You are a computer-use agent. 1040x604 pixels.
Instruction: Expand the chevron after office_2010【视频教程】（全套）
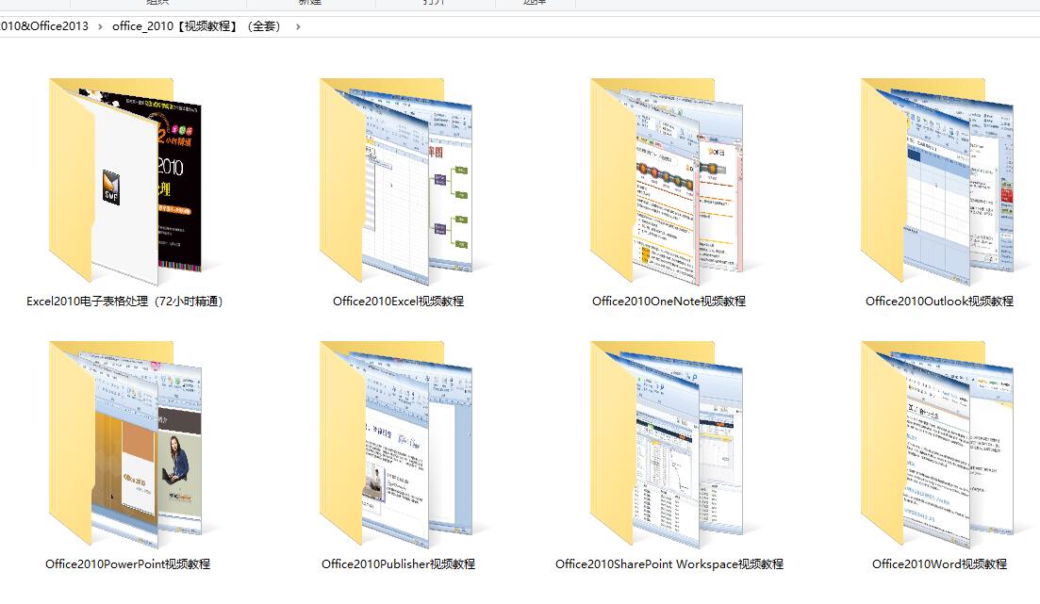[x=298, y=26]
